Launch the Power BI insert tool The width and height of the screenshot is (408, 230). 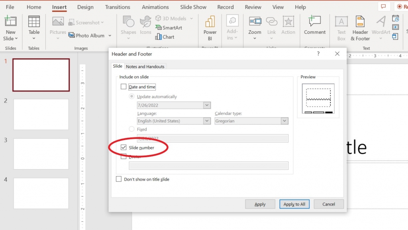[210, 27]
